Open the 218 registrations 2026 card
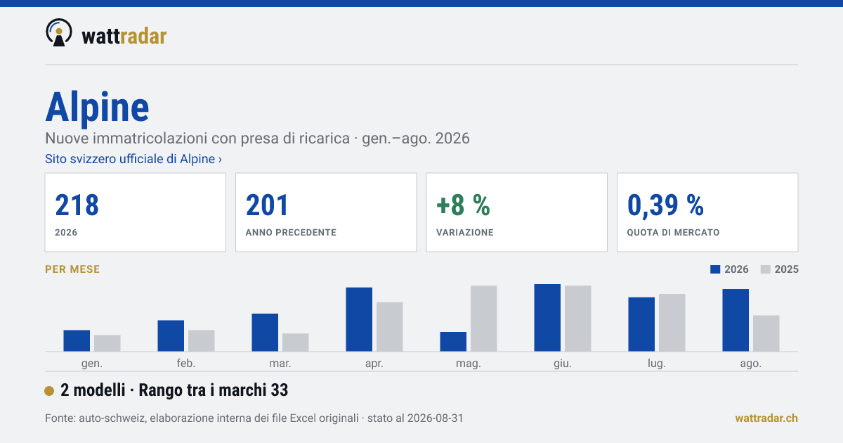 tap(136, 212)
